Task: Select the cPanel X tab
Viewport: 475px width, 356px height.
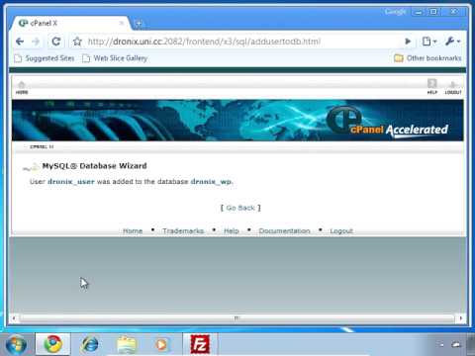Action: pyautogui.click(x=71, y=23)
